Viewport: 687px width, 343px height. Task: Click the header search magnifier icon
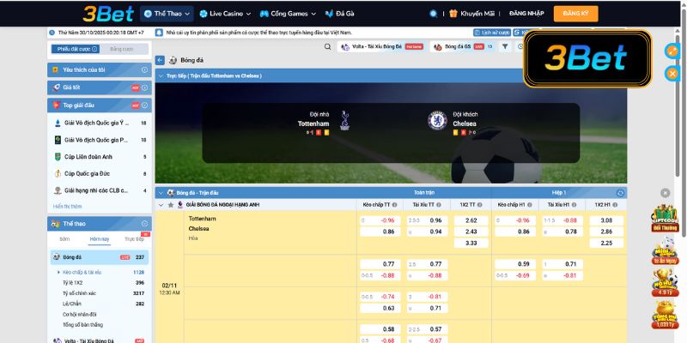click(434, 14)
